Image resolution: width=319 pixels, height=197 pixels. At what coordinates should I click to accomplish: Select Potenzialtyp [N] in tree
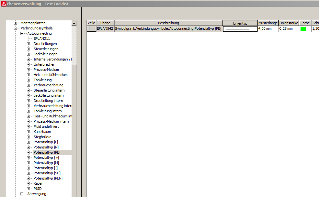pyautogui.click(x=46, y=147)
